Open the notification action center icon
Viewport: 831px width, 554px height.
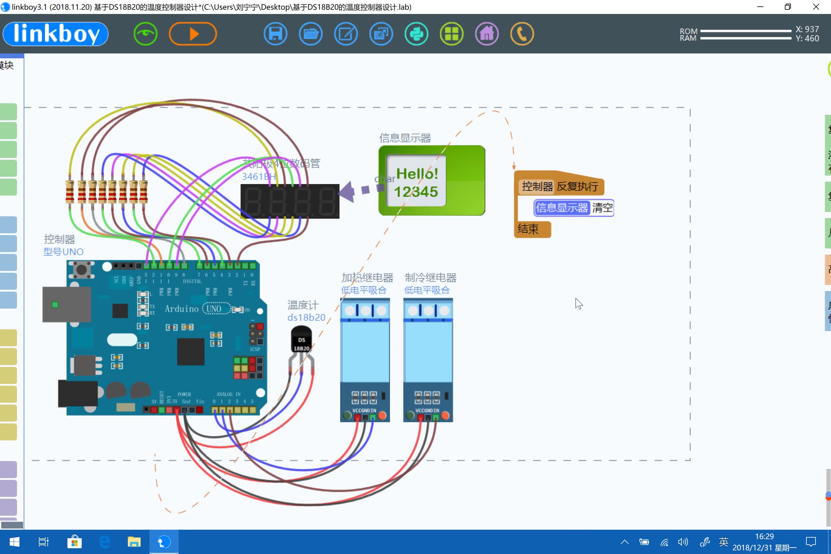coord(811,542)
